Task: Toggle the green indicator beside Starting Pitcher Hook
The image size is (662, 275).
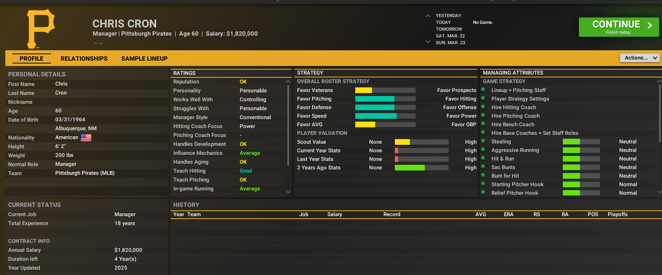Action: (483, 184)
